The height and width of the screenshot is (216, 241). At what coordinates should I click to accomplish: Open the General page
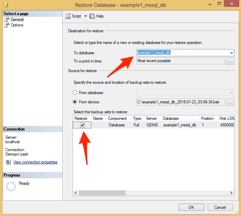pos(17,20)
